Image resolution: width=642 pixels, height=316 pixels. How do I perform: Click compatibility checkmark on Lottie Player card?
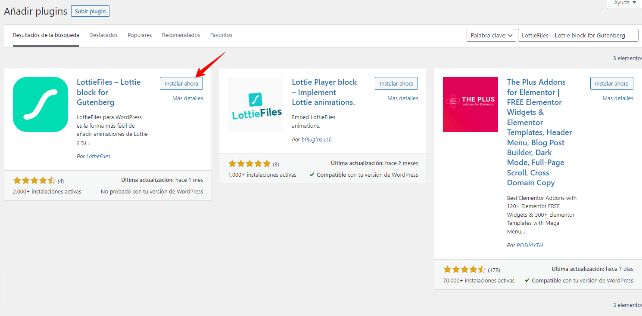coord(312,175)
